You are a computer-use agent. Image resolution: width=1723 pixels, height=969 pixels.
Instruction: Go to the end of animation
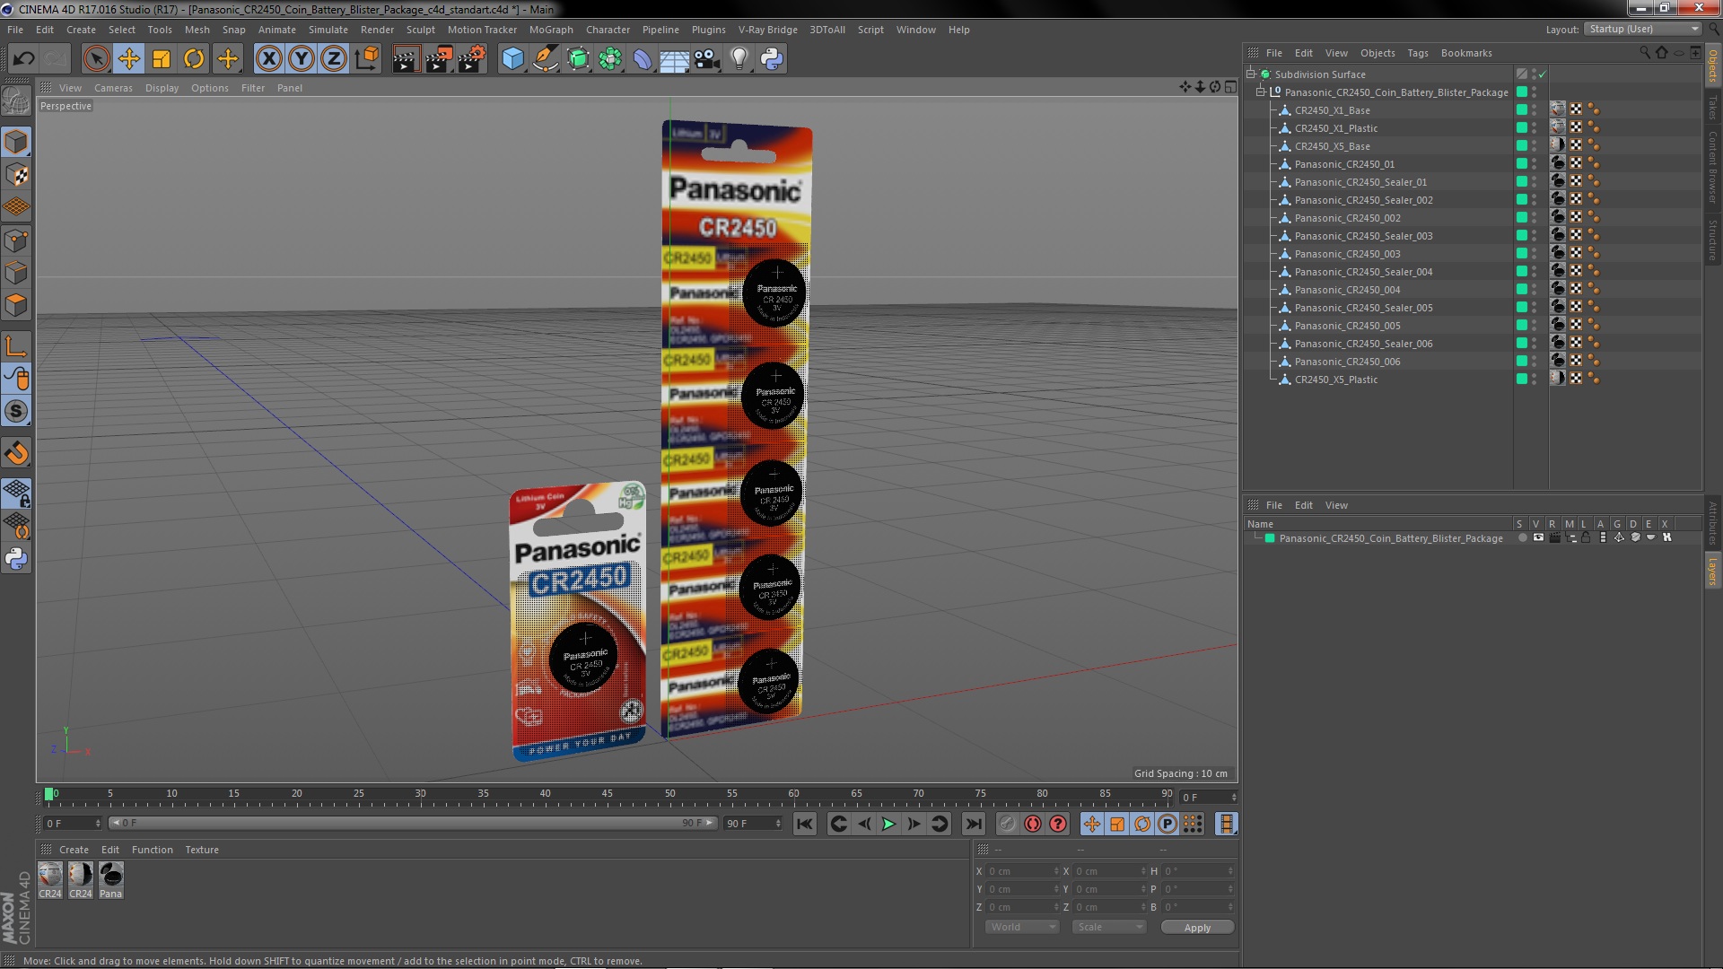tap(973, 824)
